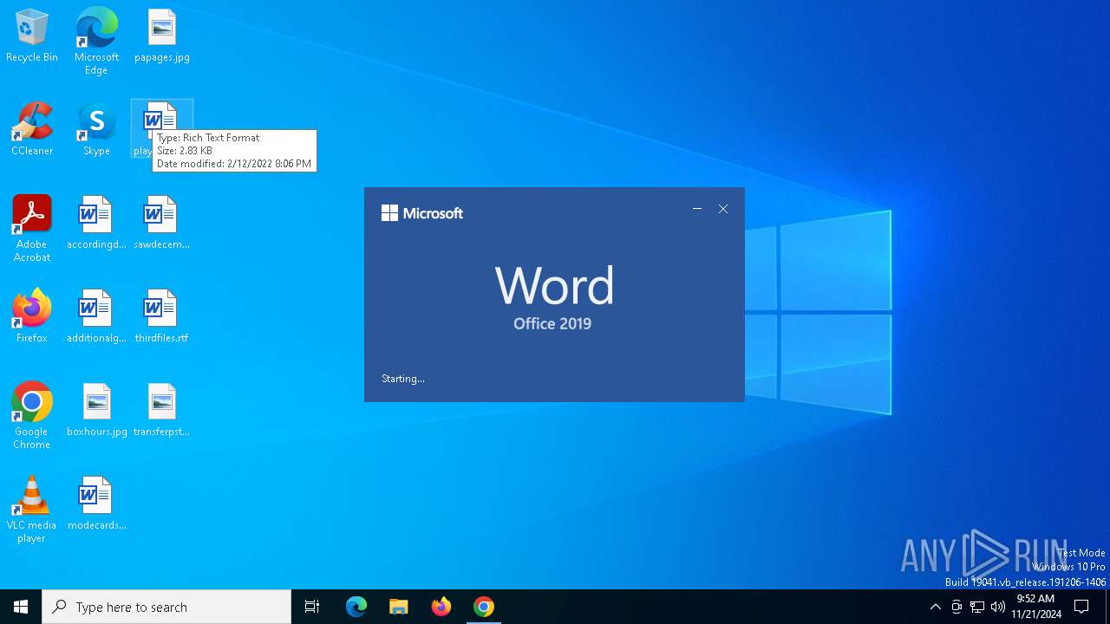Select the transferpst... image file
The width and height of the screenshot is (1110, 624).
tap(161, 411)
